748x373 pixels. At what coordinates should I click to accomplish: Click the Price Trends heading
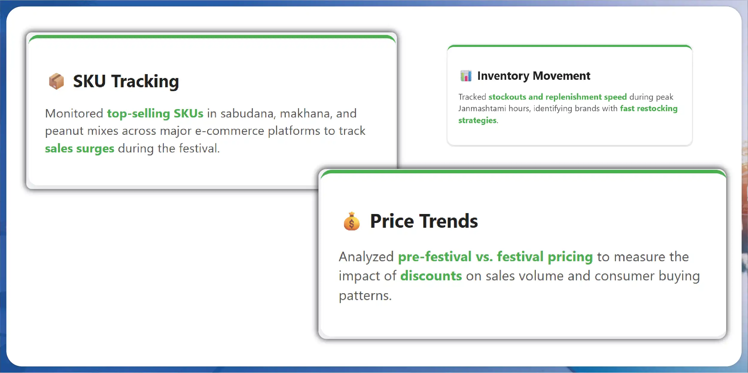(424, 221)
